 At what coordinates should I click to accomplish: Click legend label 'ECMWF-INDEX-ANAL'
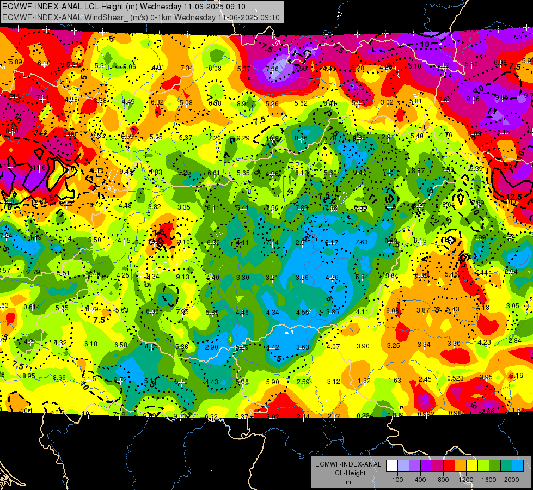pyautogui.click(x=348, y=464)
